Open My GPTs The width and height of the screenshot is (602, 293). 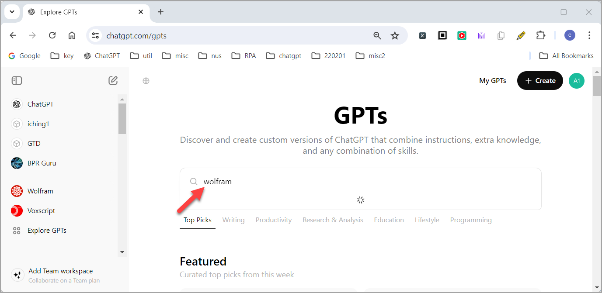(x=493, y=81)
